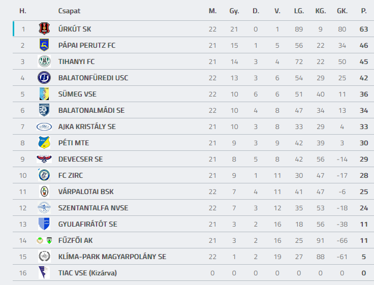Click the Tihanyi FC team logo
Viewport: 374px width, 285px height.
coord(44,61)
